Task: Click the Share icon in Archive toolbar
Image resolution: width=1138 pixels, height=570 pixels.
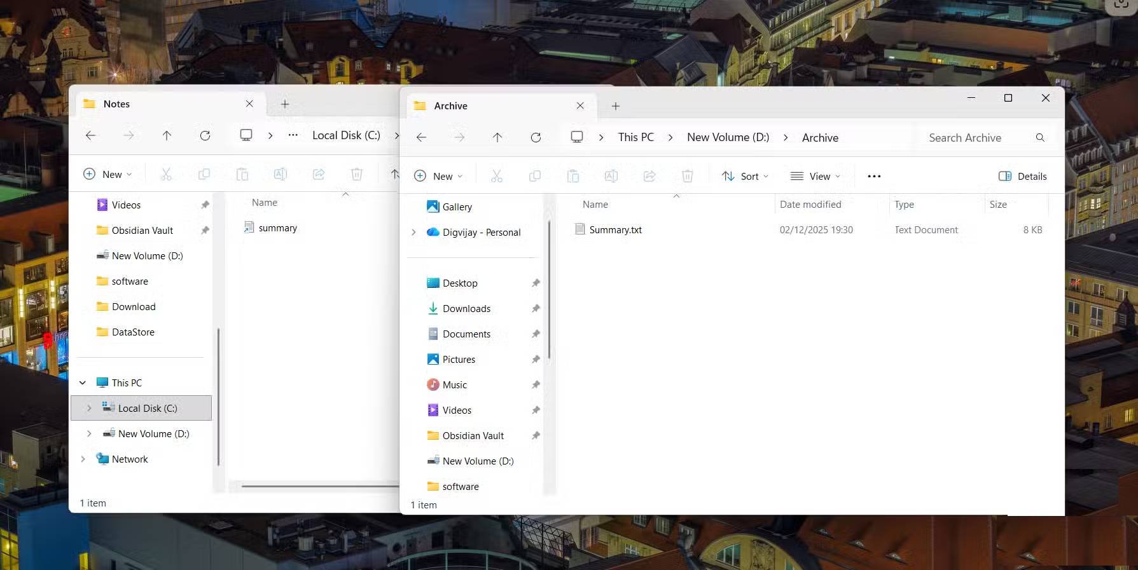Action: 649,176
